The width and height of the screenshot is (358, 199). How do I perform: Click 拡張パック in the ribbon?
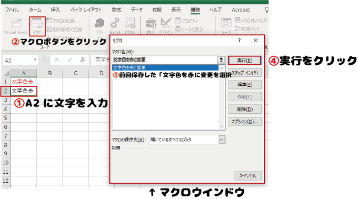click(247, 29)
